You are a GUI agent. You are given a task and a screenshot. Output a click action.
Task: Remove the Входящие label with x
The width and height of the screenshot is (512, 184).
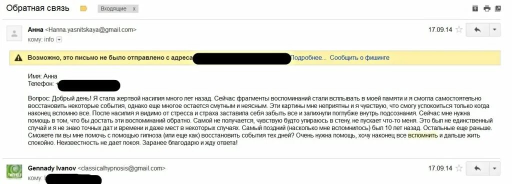coord(134,9)
